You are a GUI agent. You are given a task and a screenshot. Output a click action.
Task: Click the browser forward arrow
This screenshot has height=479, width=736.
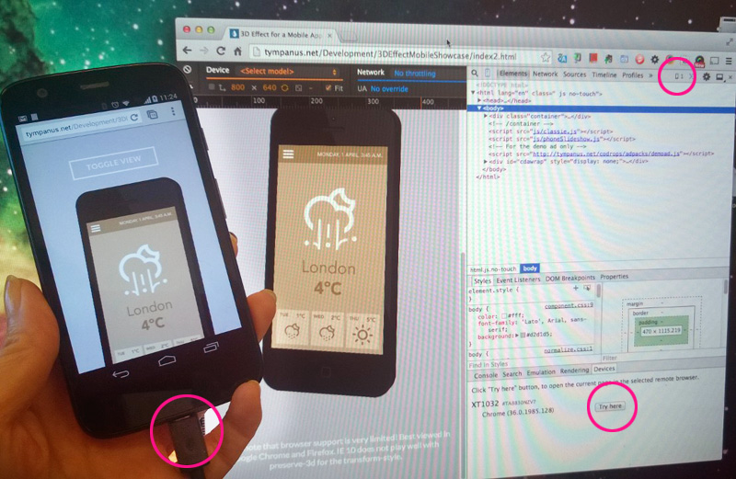(203, 51)
